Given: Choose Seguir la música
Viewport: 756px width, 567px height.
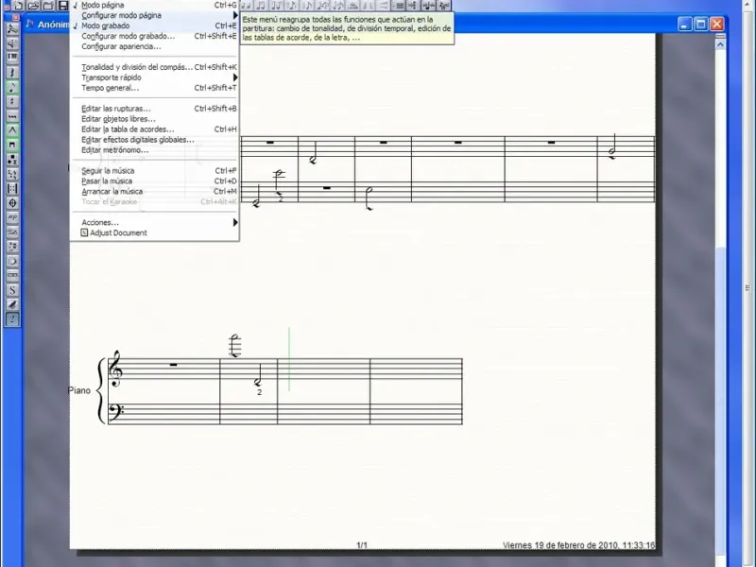Looking at the screenshot, I should (x=154, y=171).
